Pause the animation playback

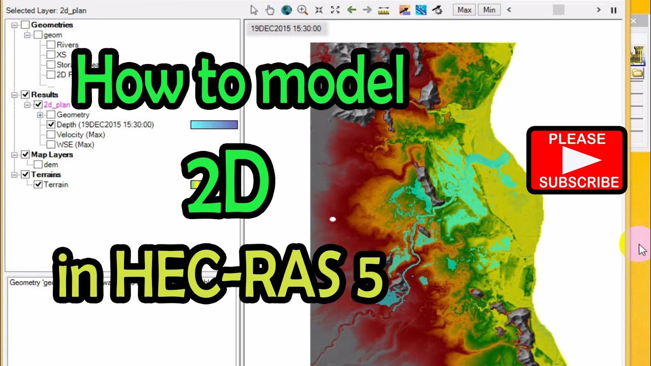613,10
